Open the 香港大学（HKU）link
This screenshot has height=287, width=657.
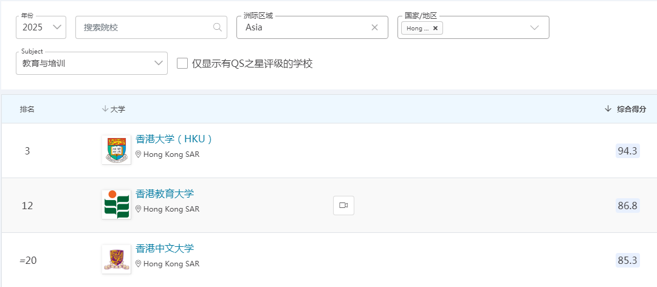click(x=174, y=139)
